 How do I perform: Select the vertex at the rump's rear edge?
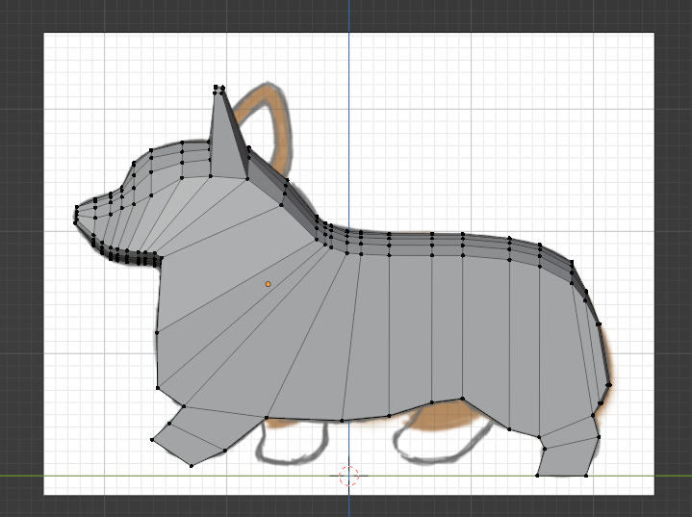pos(607,385)
